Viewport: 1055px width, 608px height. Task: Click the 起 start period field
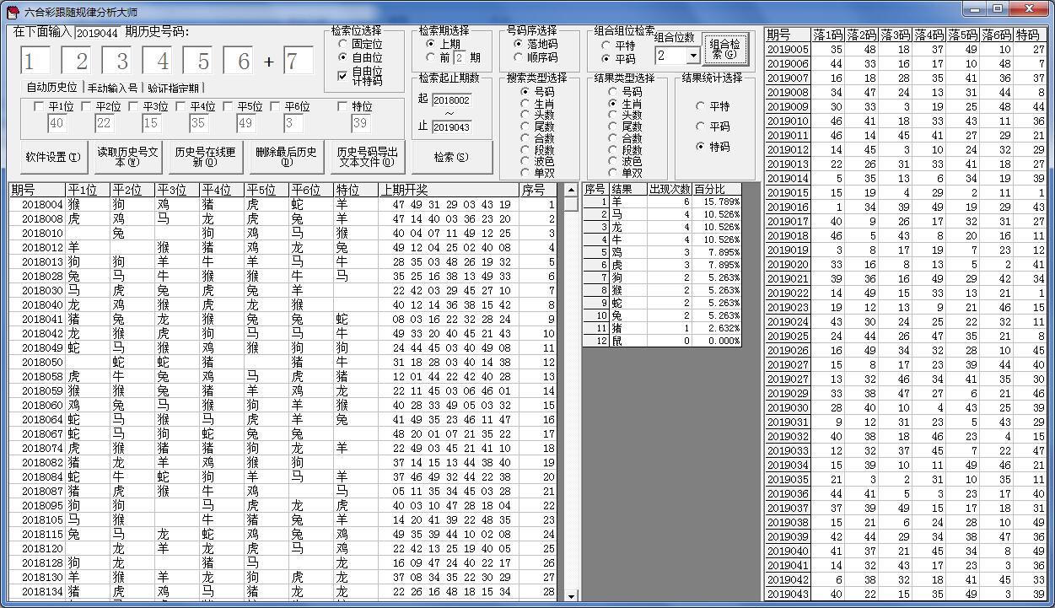(451, 100)
